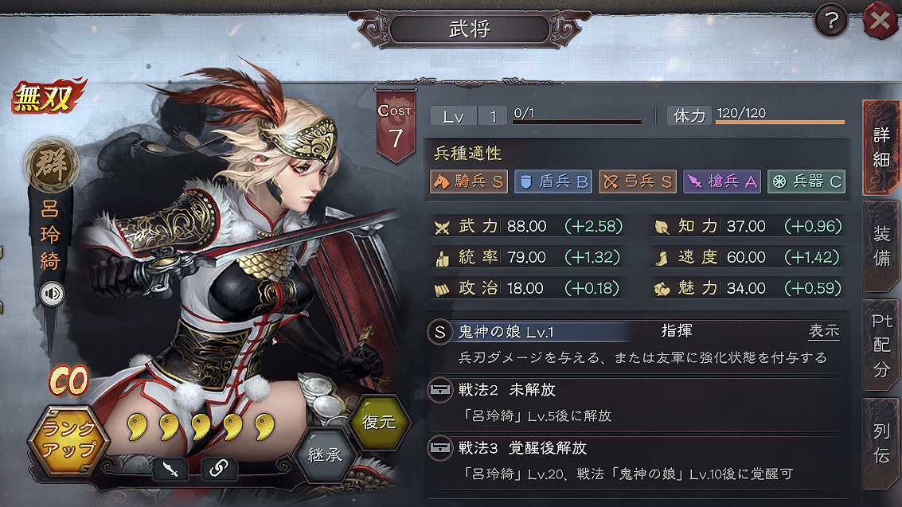The height and width of the screenshot is (507, 902).
Task: Select the 弓兵 S aptitude badge
Action: [638, 181]
